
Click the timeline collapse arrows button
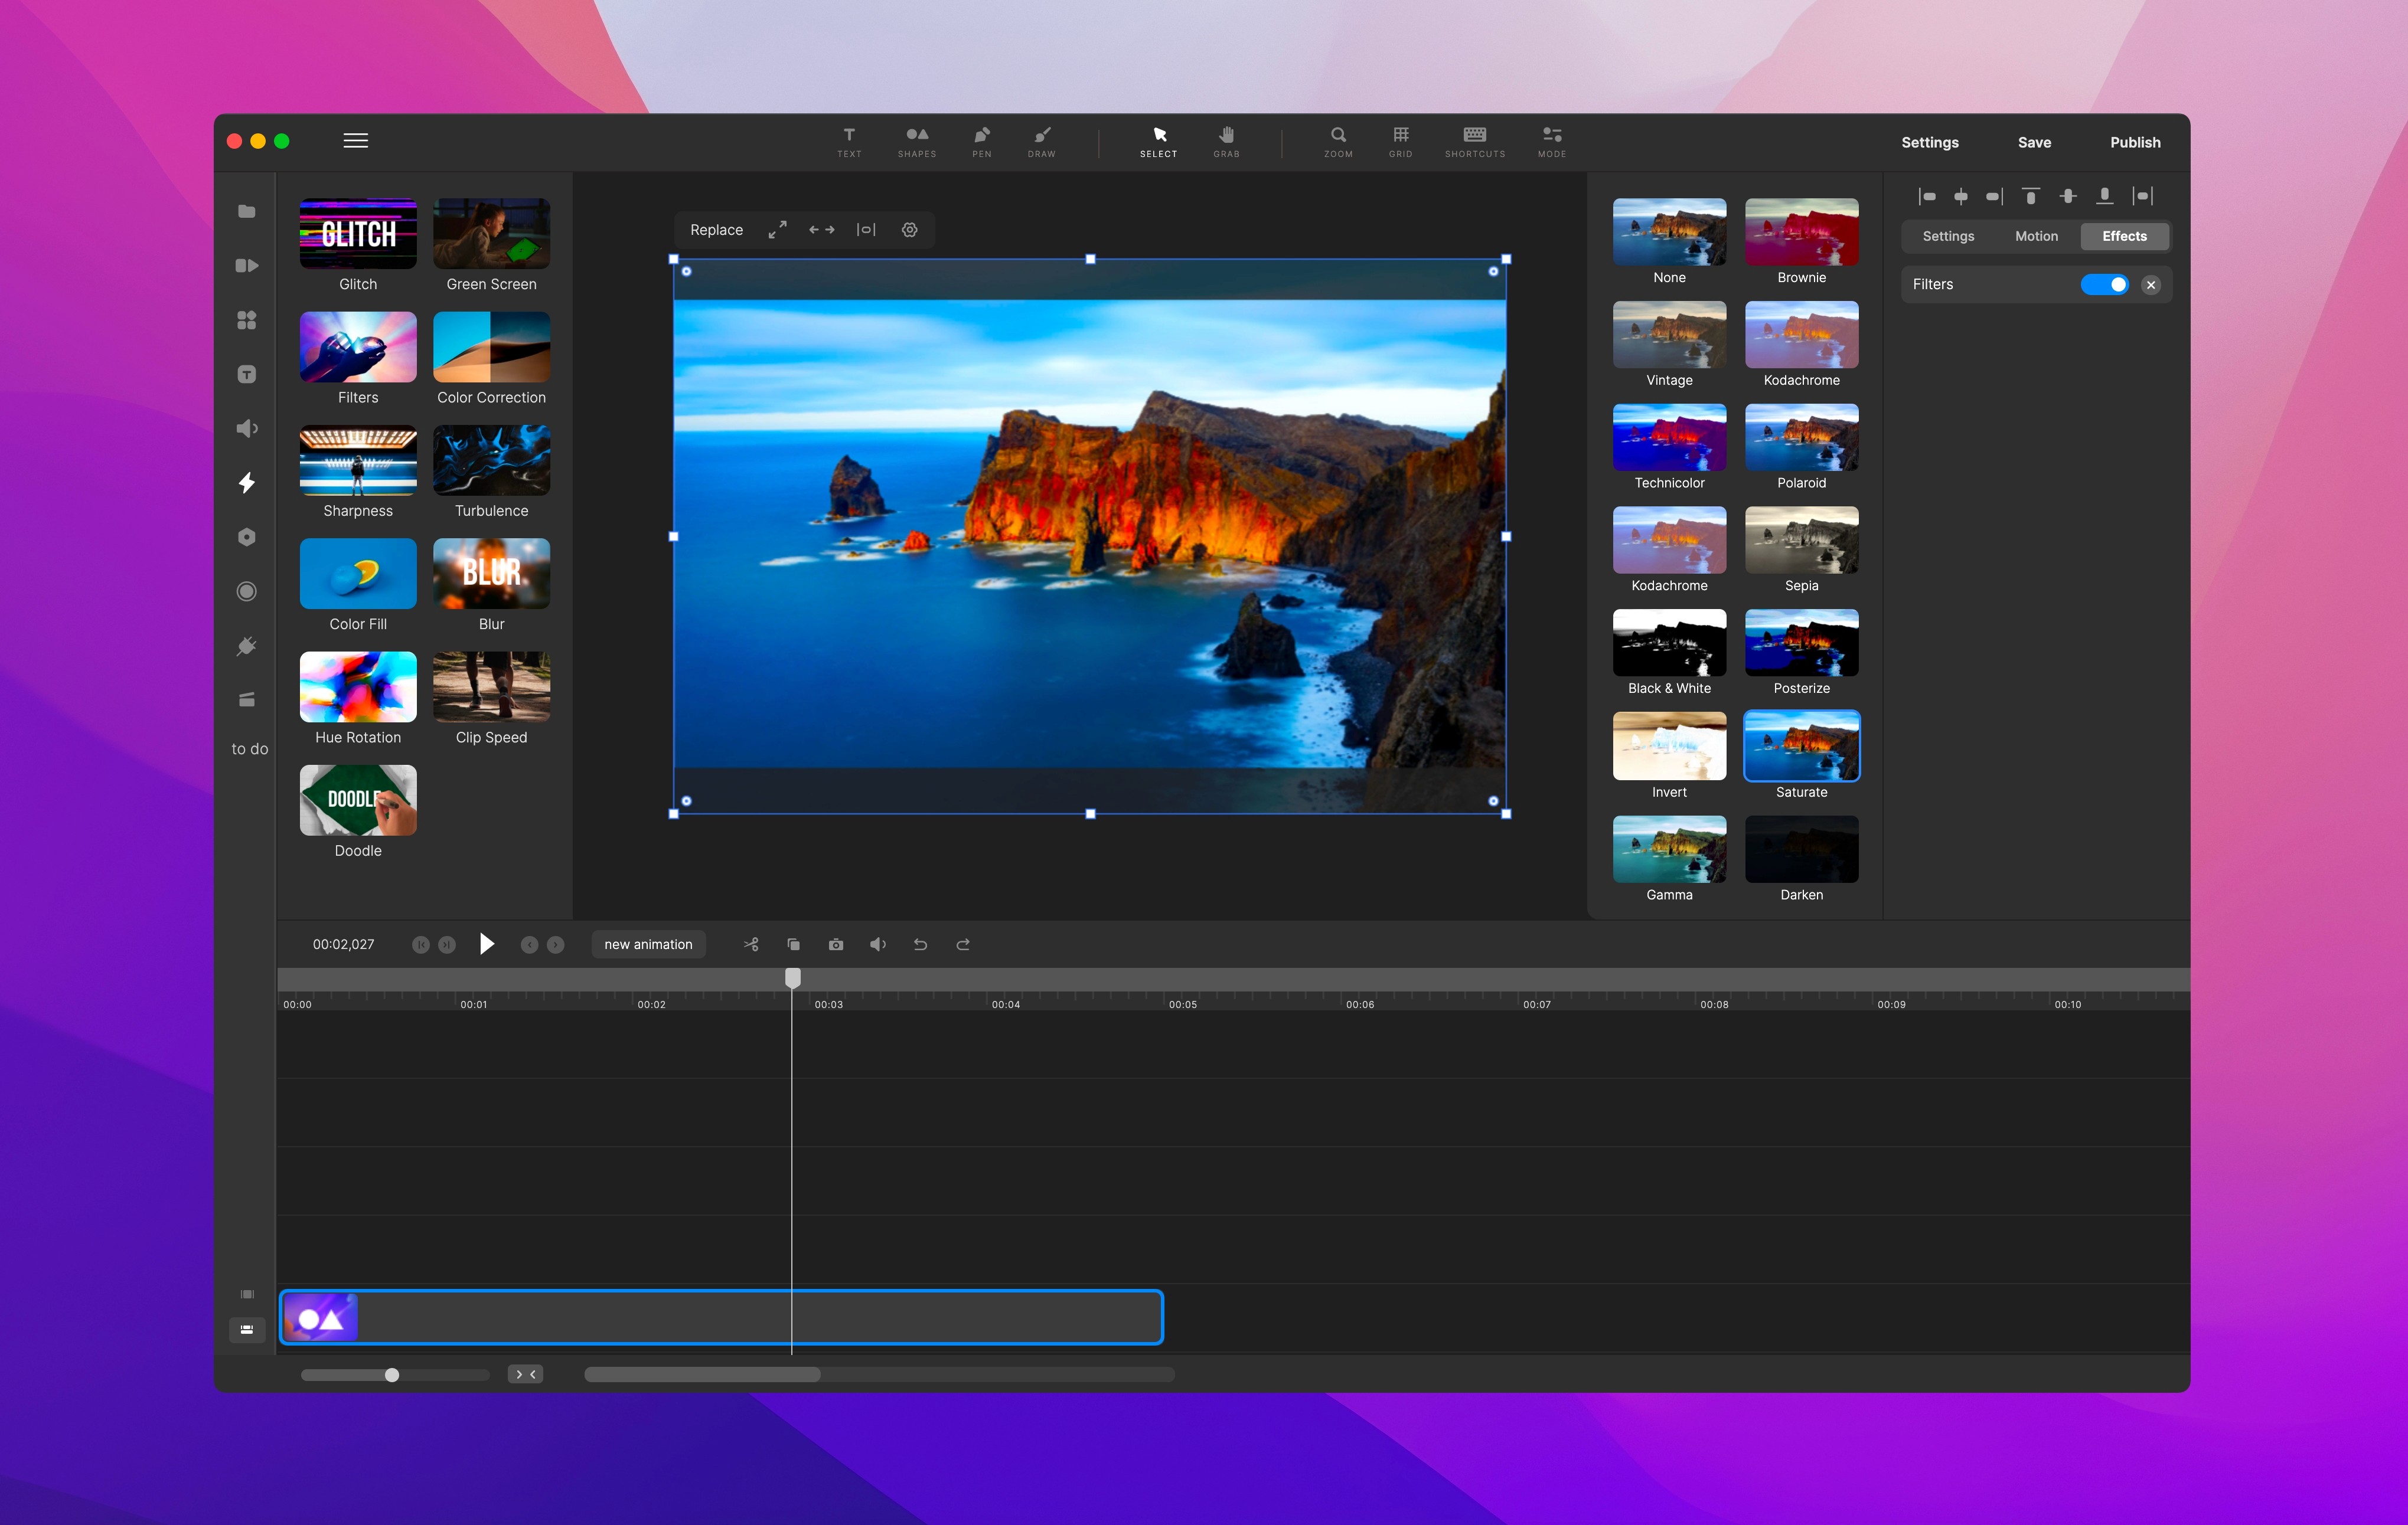point(525,1374)
